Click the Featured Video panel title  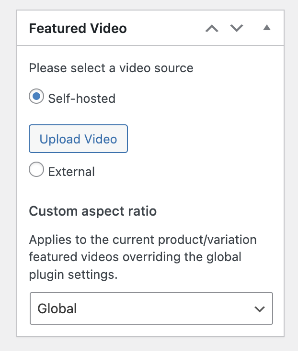pyautogui.click(x=78, y=29)
